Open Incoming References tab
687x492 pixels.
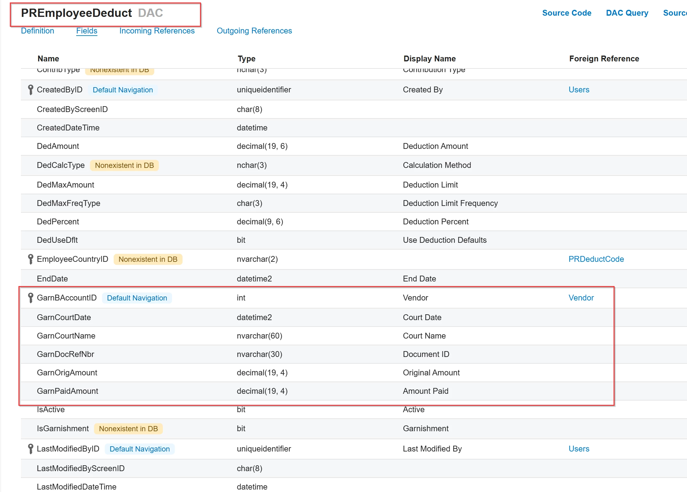pyautogui.click(x=157, y=31)
